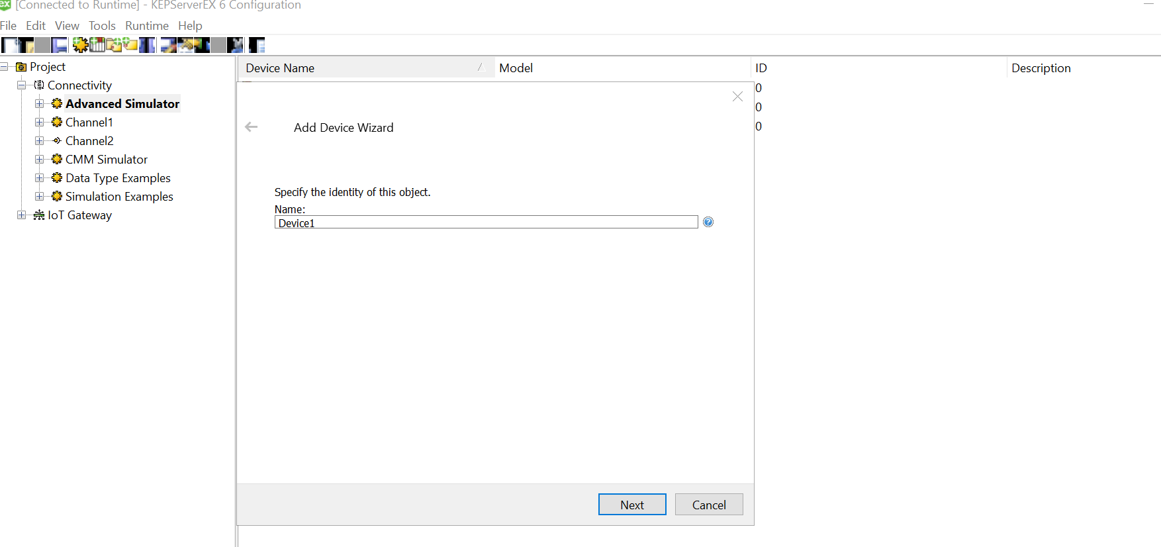Click the blue help icon beside Name field
This screenshot has width=1161, height=547.
pos(708,222)
